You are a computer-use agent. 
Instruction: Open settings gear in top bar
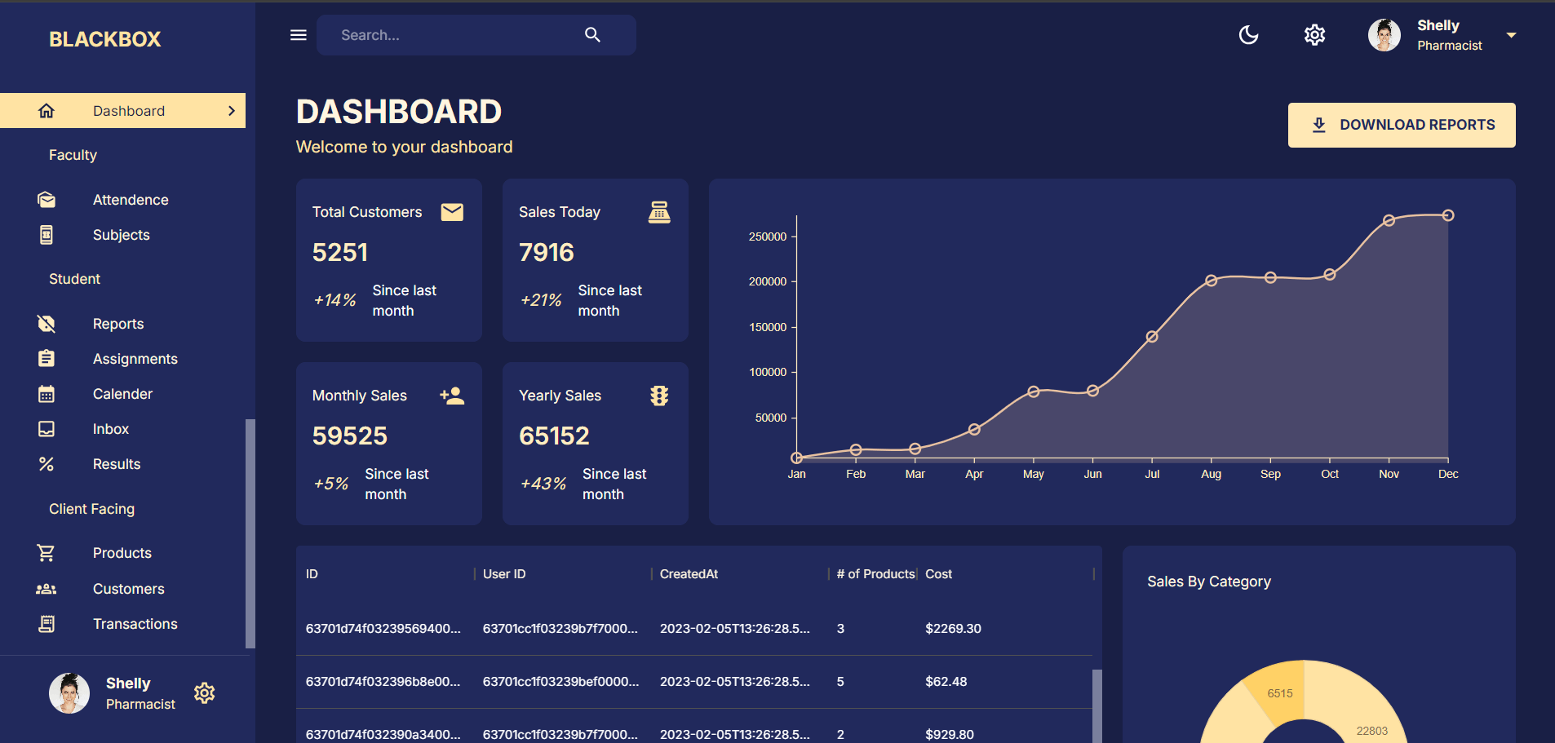(x=1314, y=35)
